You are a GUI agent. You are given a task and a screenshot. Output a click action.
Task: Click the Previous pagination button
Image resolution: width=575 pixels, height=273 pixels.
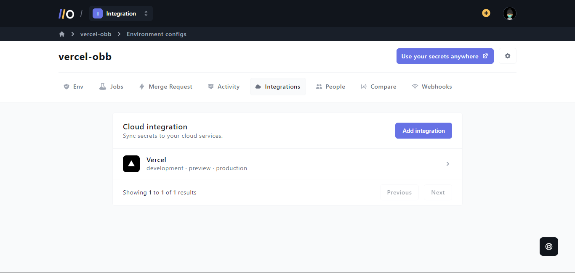[399, 192]
